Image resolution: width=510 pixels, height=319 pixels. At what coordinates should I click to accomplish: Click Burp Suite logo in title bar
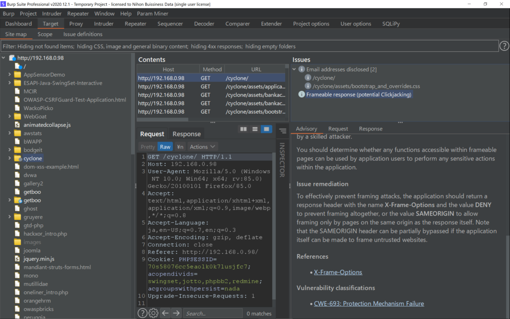pos(3,4)
